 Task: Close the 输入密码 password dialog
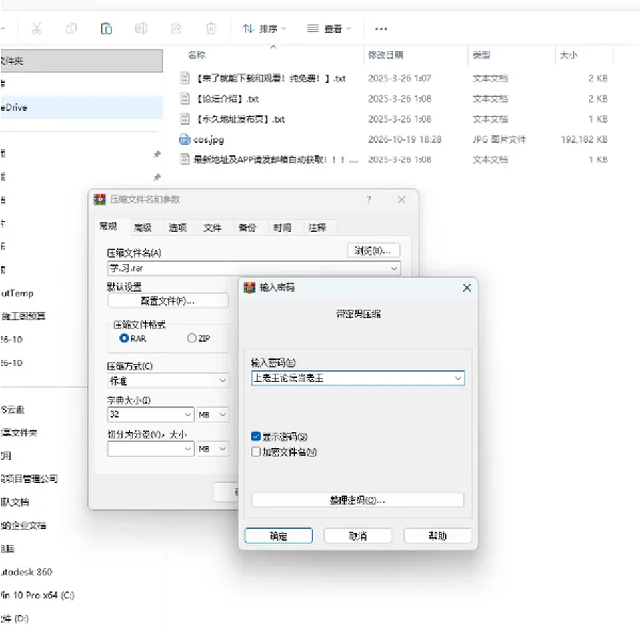pyautogui.click(x=467, y=288)
